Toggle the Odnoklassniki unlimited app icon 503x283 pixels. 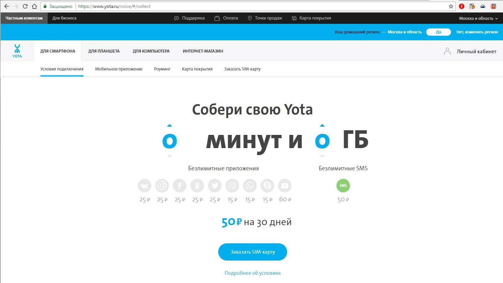tap(197, 185)
